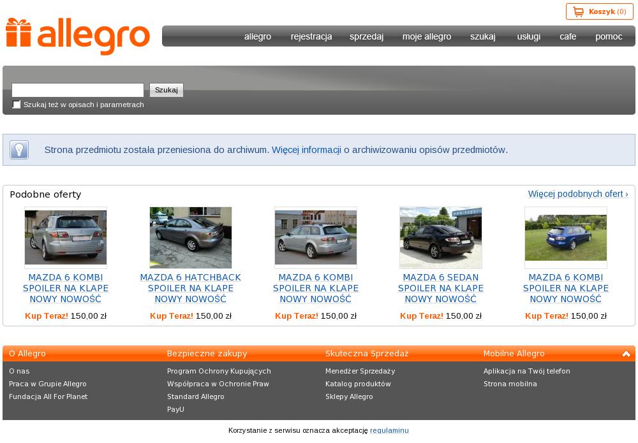The image size is (638, 443).
Task: Open the cafe menu item
Action: (x=568, y=36)
